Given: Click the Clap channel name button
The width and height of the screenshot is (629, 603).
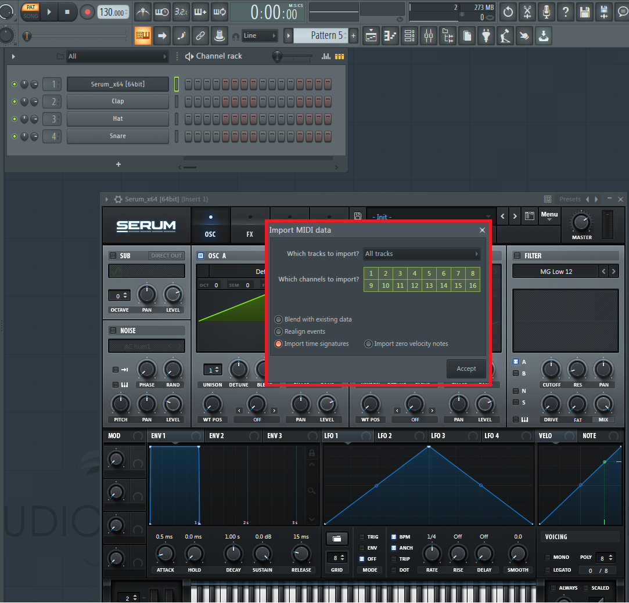Looking at the screenshot, I should [x=117, y=102].
